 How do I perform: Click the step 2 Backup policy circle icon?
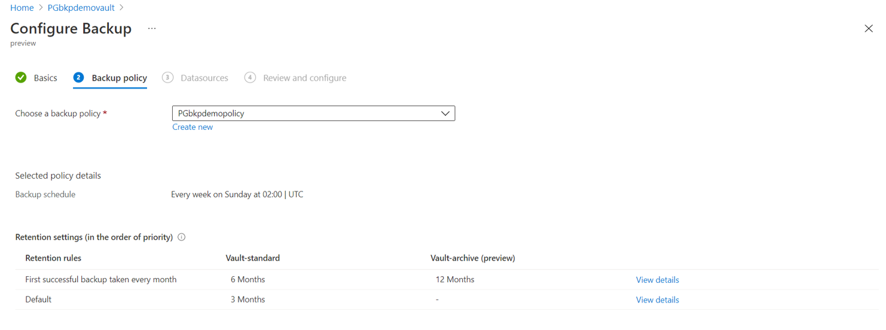pyautogui.click(x=78, y=78)
